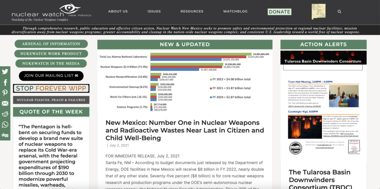Image resolution: width=380 pixels, height=189 pixels.
Task: Click the town hall meeting photo in flyer
Action: 344,96
